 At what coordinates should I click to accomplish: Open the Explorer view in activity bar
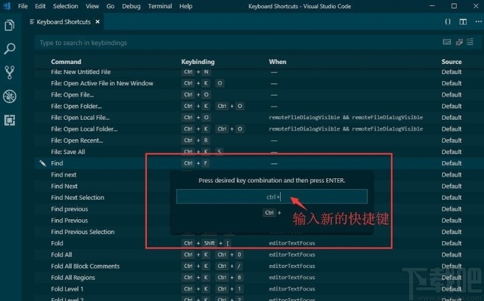(10, 25)
